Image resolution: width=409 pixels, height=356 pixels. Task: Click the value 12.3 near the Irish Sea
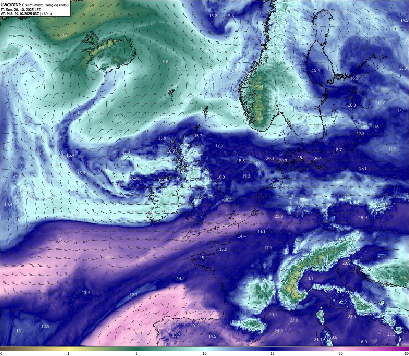click(228, 200)
